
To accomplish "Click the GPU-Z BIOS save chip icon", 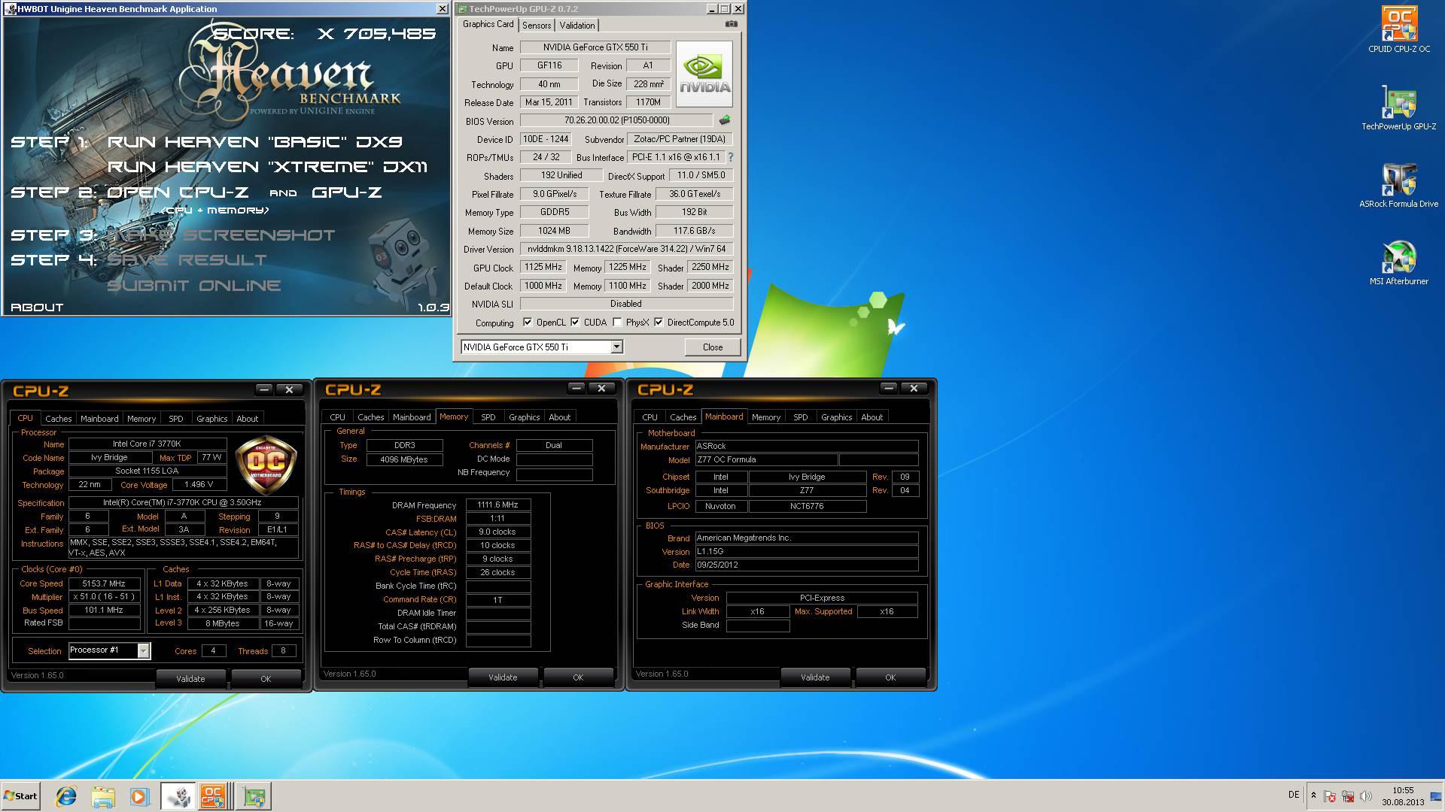I will tap(724, 120).
